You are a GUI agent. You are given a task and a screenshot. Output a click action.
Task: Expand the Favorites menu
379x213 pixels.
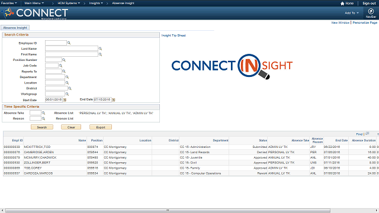tap(9, 3)
